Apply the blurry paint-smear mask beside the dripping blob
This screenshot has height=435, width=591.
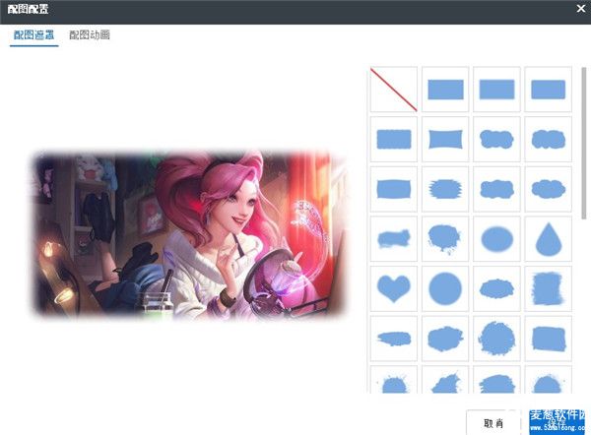click(x=393, y=238)
